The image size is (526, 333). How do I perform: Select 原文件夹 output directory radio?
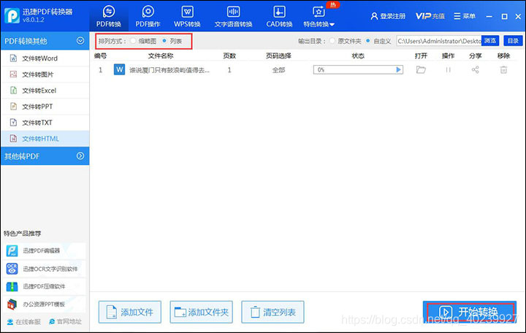point(332,41)
